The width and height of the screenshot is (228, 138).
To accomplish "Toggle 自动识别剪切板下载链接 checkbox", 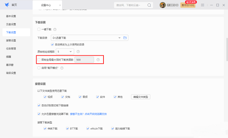I will (39, 105).
